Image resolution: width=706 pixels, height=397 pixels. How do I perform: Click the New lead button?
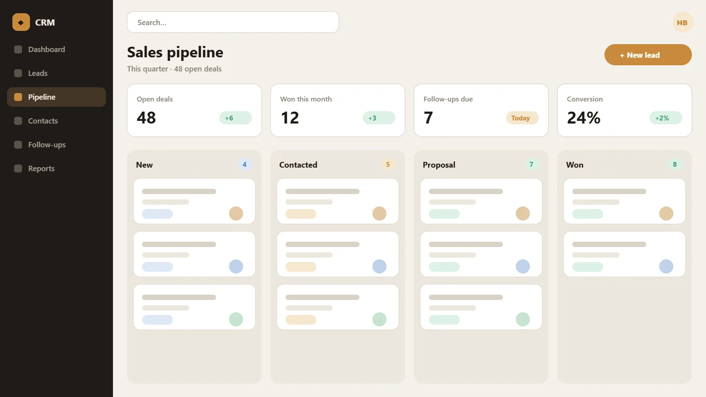click(x=648, y=55)
